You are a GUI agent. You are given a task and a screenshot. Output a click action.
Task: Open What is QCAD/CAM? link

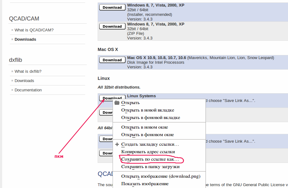tap(34, 30)
